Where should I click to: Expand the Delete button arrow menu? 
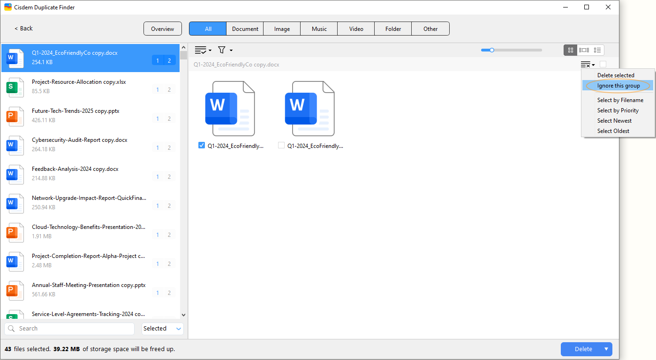(x=606, y=349)
